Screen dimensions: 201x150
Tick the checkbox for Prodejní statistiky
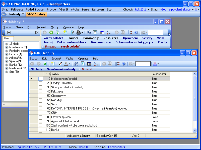coord(40,83)
